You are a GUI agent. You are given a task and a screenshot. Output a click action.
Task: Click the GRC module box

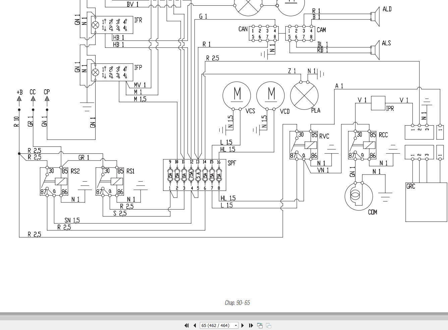point(427,202)
